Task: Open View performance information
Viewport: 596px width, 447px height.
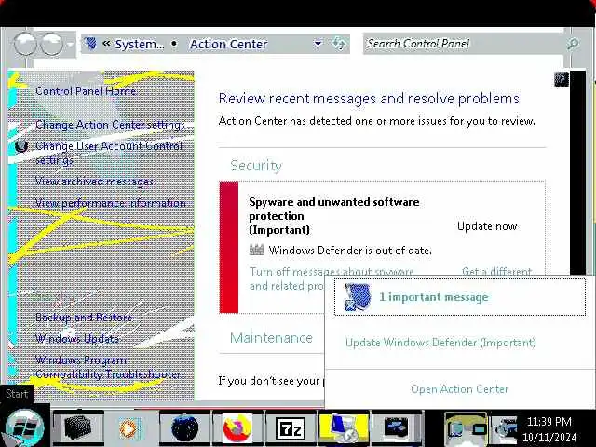Action: pos(110,203)
